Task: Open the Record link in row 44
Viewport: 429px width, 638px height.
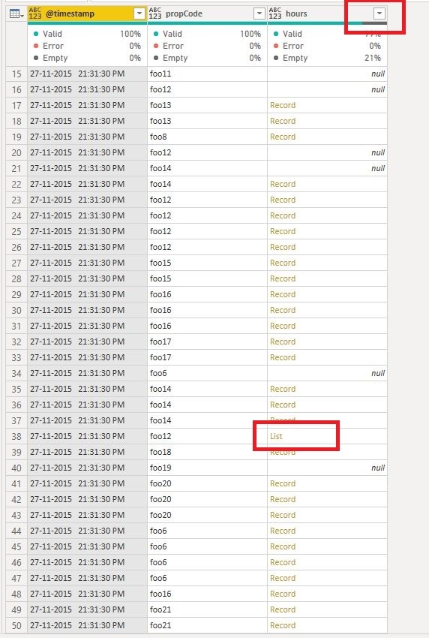Action: tap(283, 531)
